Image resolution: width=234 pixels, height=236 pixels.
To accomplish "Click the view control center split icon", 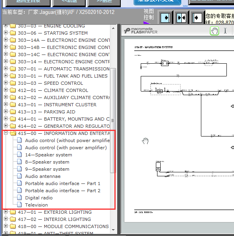I will 181,18.
